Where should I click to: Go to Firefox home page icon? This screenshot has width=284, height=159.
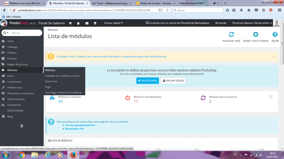249,10
